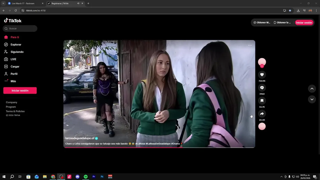Click the Obtener M... button

click(262, 22)
